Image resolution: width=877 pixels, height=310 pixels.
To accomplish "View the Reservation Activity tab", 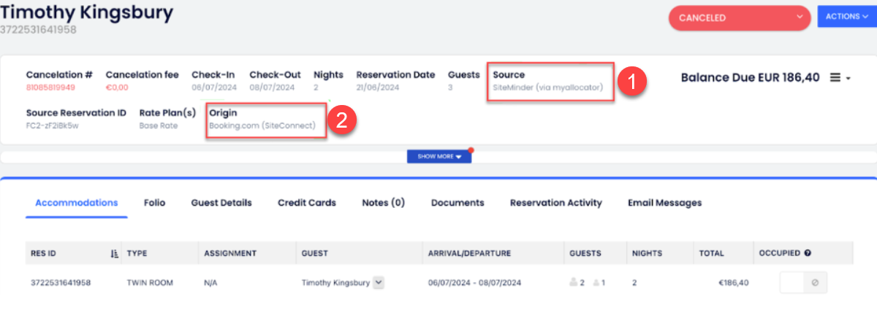I will tap(556, 203).
